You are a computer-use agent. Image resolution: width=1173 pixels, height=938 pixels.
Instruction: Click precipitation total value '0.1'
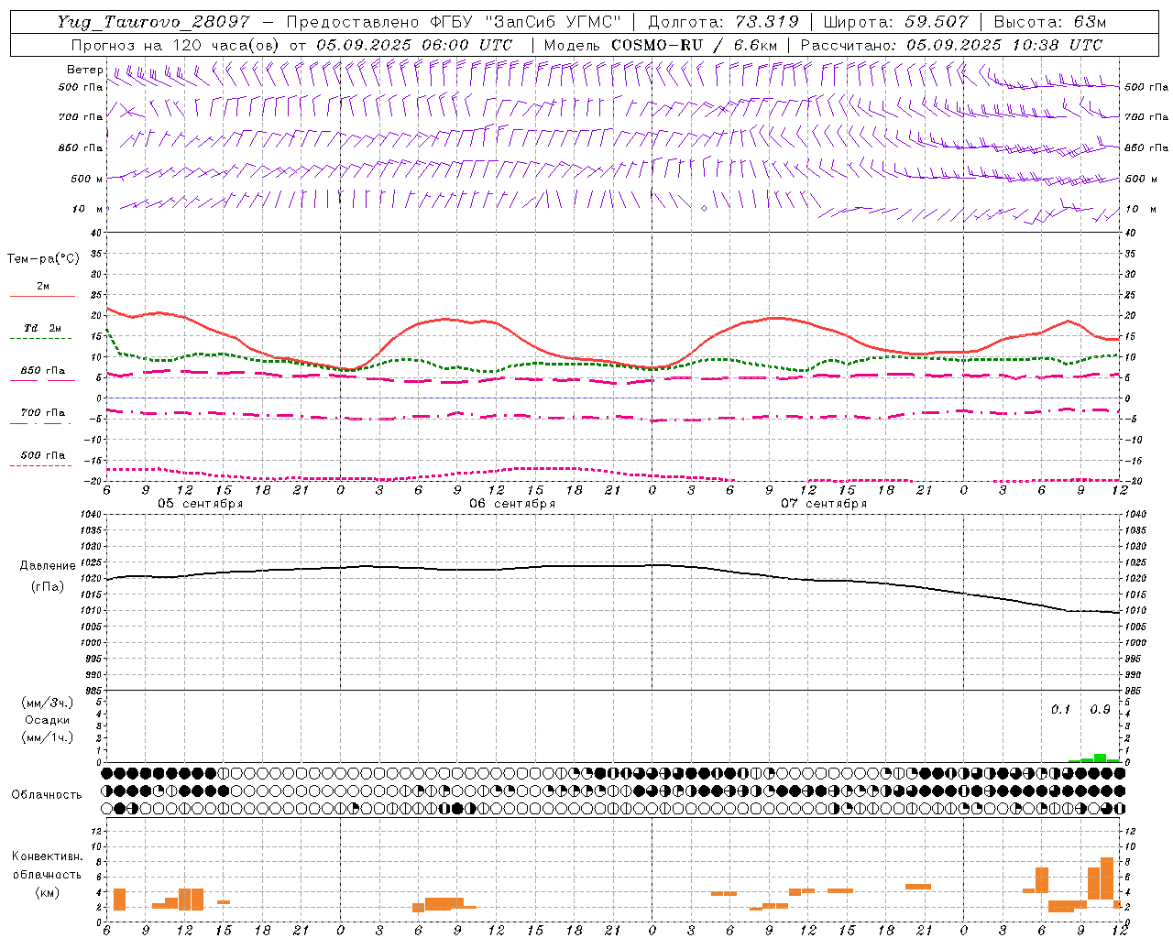coord(1060,710)
